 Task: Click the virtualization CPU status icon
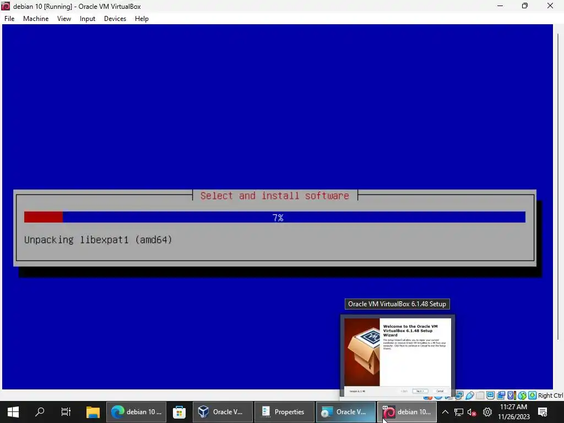512,395
